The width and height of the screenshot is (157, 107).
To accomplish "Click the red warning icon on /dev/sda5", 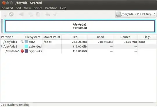I will [22, 51].
